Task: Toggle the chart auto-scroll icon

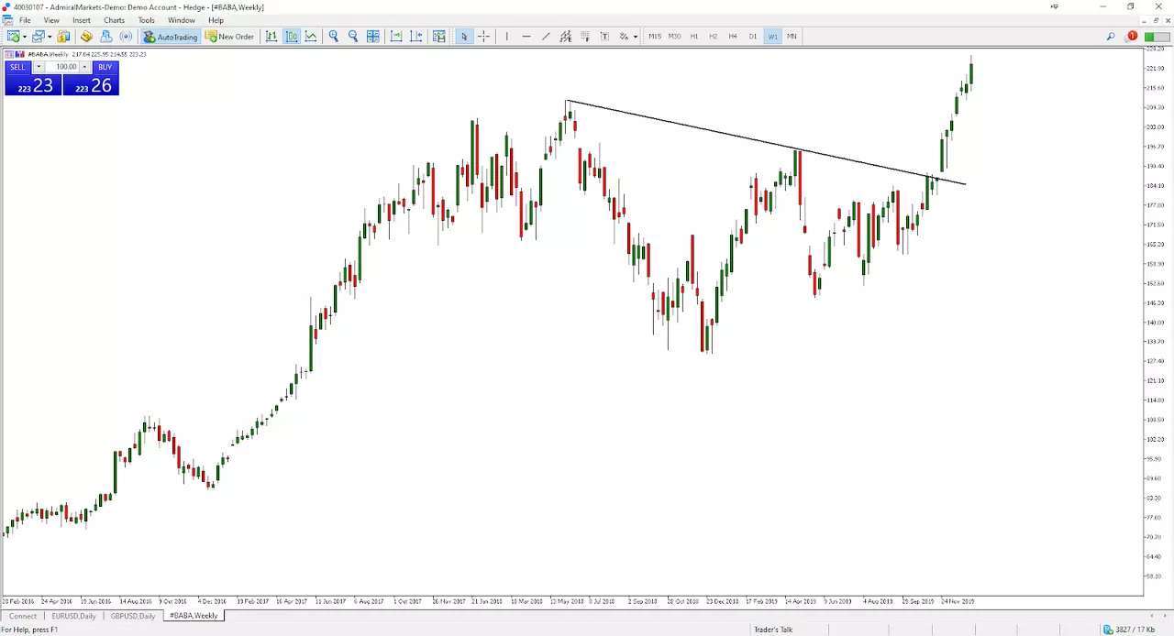Action: 396,37
